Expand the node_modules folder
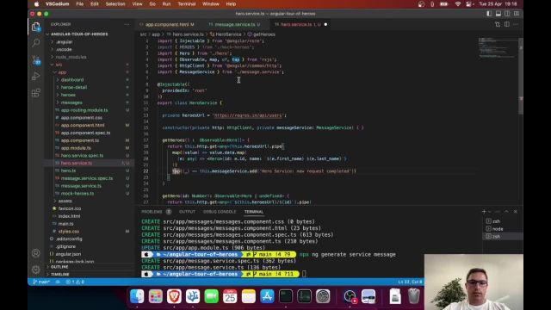This screenshot has width=551, height=310. [x=71, y=57]
